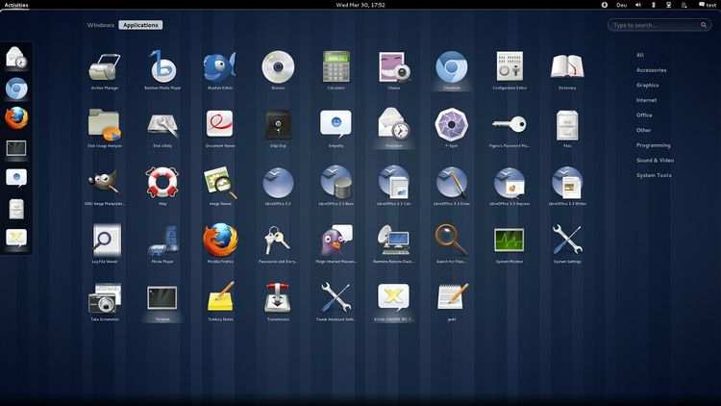Switch to the Windows tab

pyautogui.click(x=100, y=25)
